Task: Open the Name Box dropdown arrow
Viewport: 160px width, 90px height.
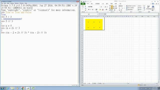Action: coord(98,14)
